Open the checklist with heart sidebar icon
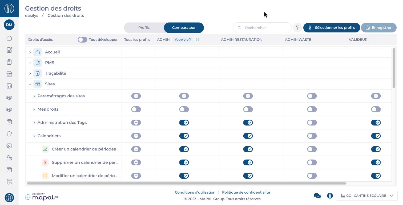403x205 pixels. point(9,182)
